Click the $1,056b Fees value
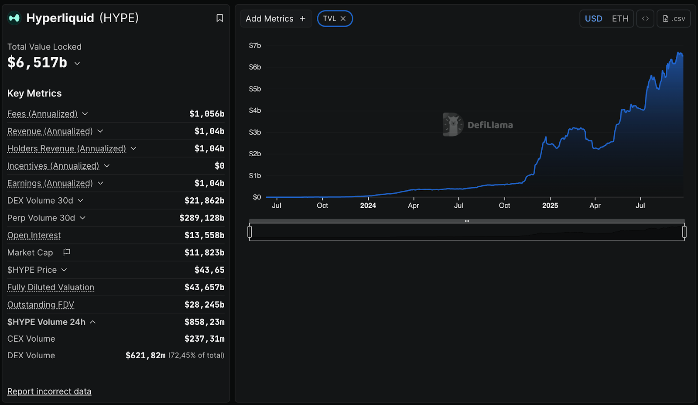The image size is (698, 405). pyautogui.click(x=207, y=114)
